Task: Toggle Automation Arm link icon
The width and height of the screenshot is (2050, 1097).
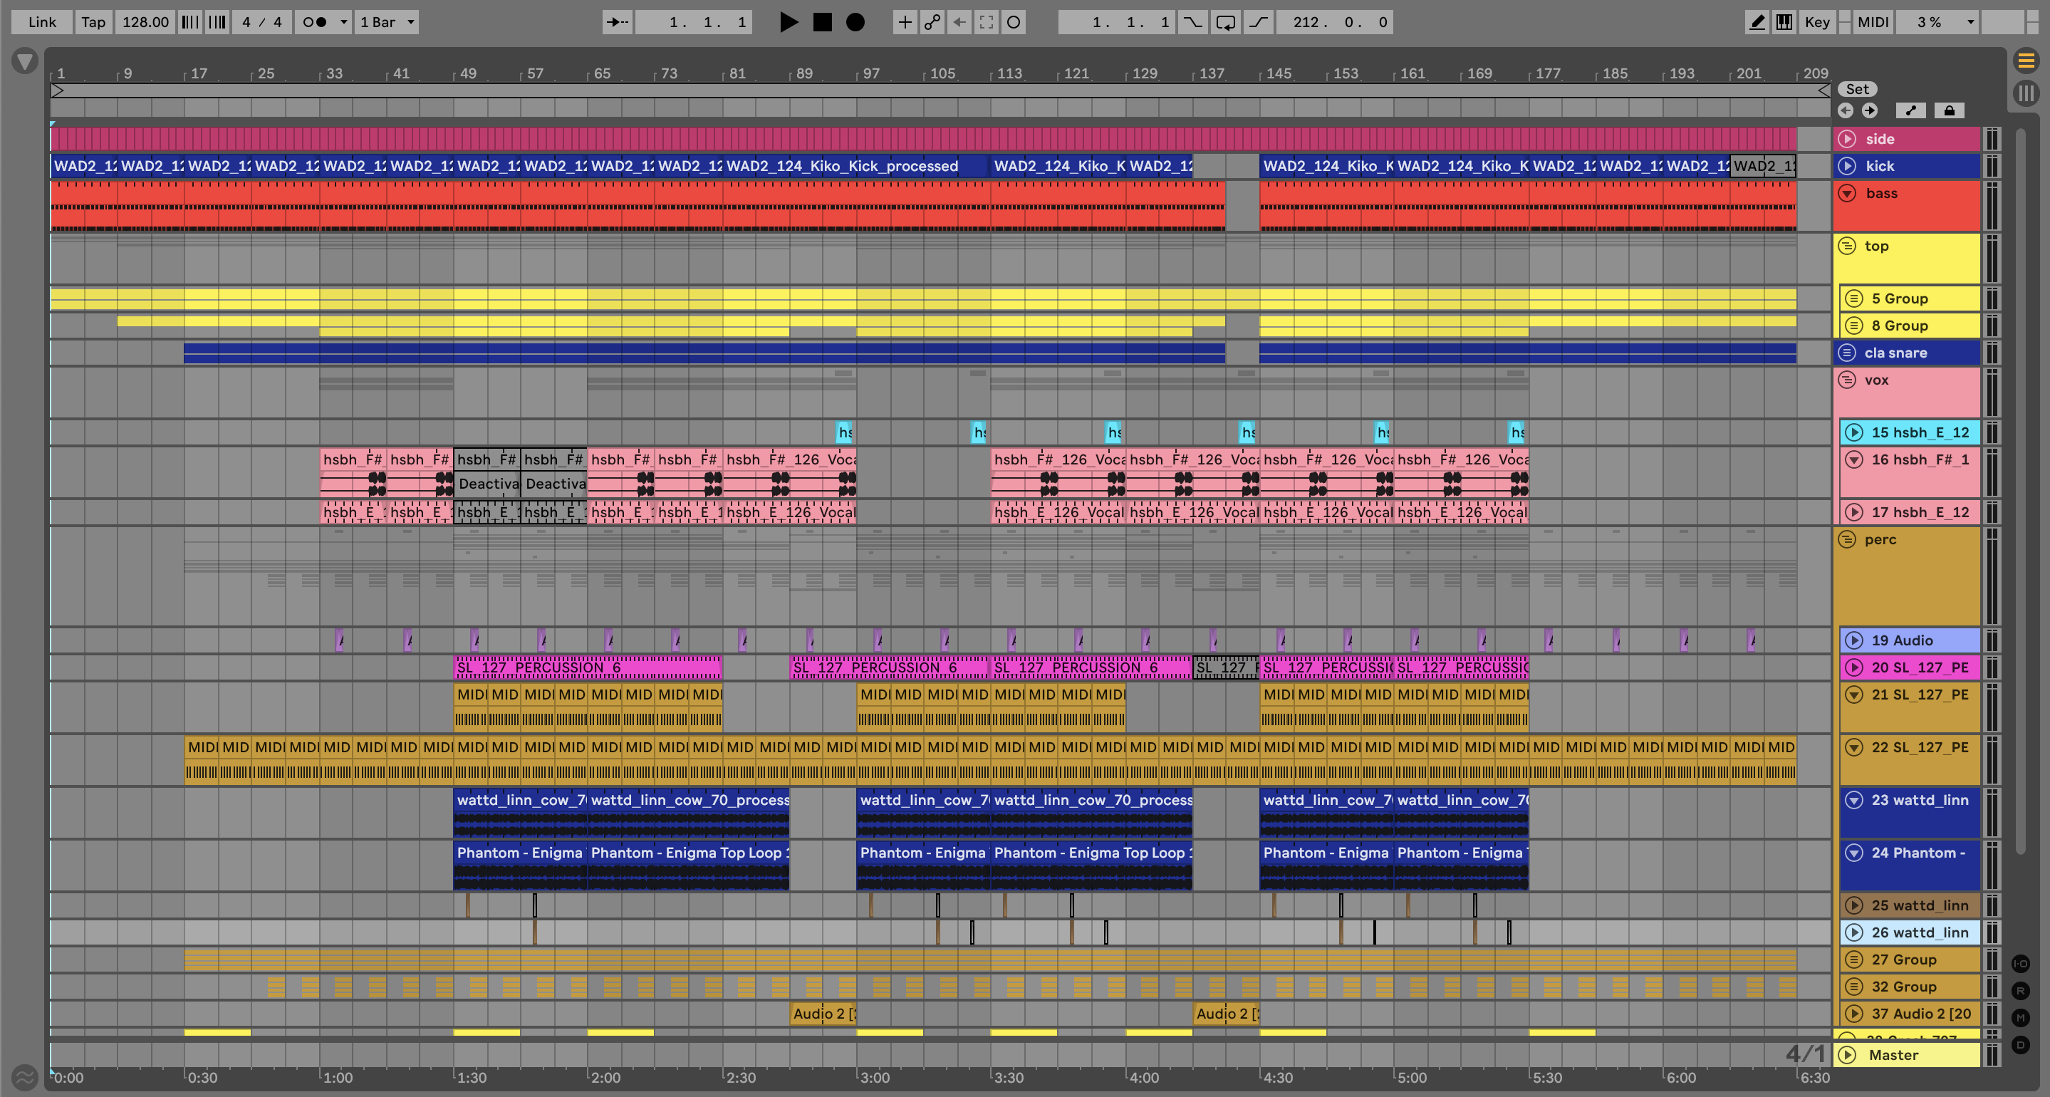Action: click(932, 22)
